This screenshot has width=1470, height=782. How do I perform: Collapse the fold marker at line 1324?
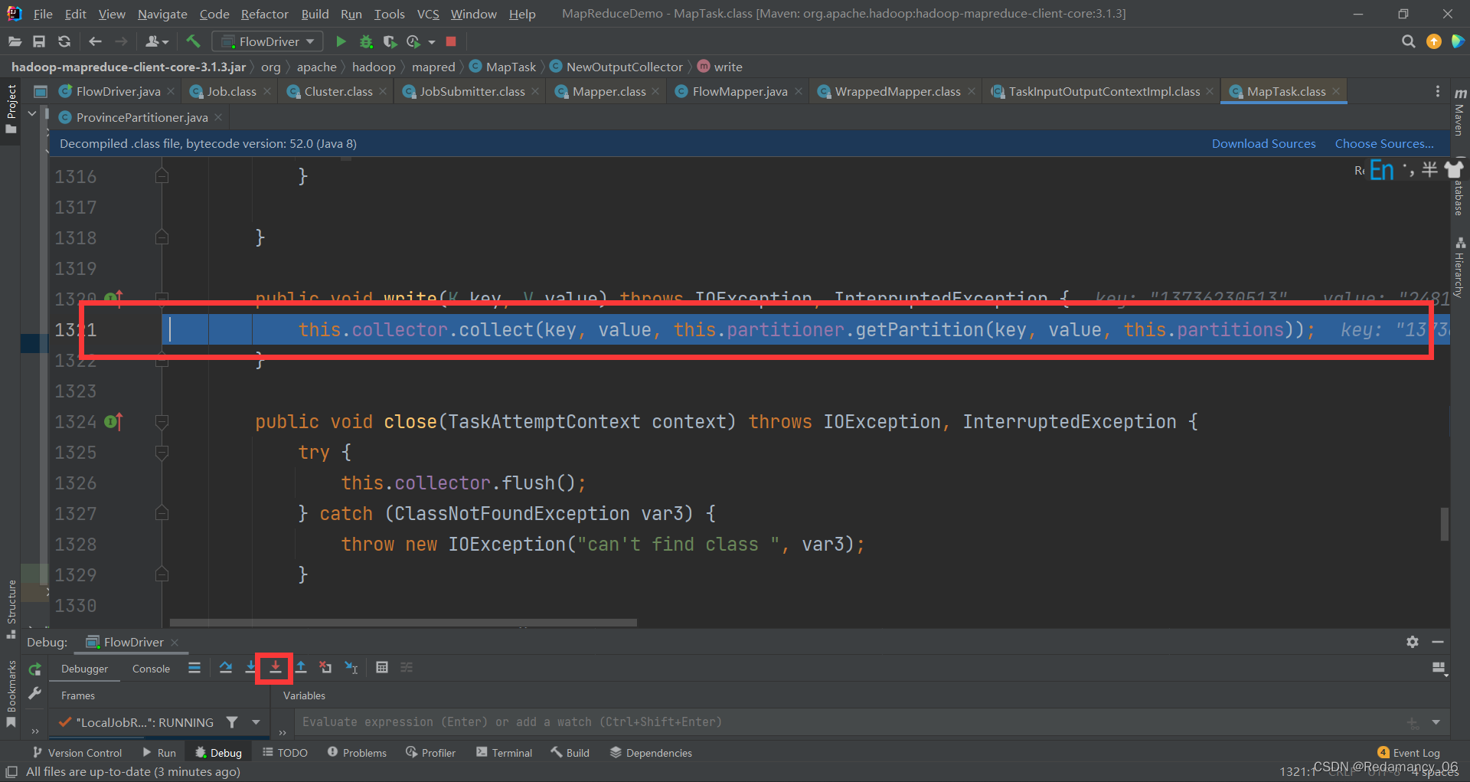click(162, 421)
